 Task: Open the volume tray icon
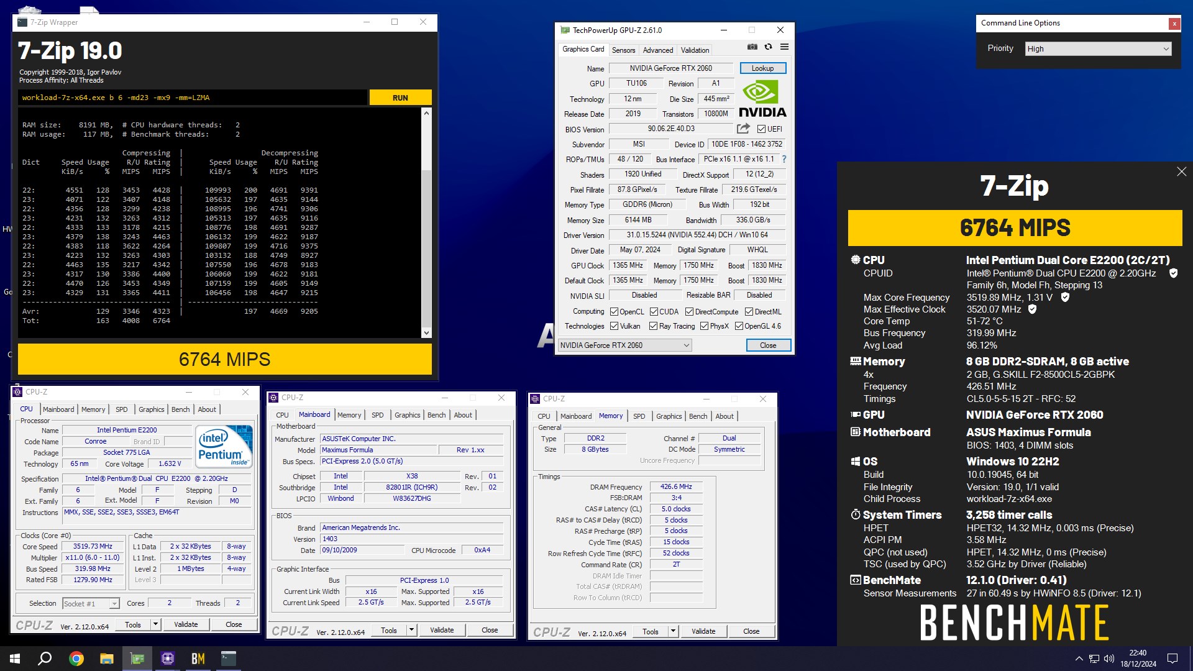click(1109, 659)
